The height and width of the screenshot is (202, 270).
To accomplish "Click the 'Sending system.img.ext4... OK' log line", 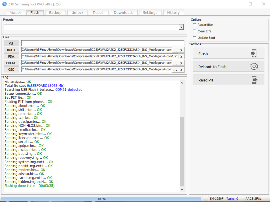I will pyautogui.click(x=29, y=162).
